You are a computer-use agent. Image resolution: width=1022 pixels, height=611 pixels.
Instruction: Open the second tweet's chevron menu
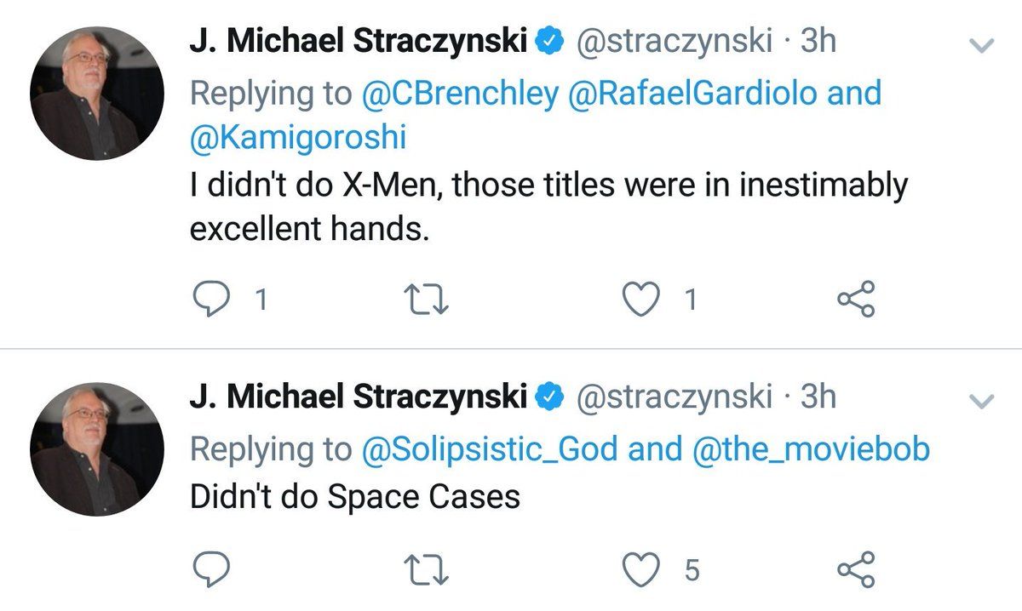click(983, 400)
